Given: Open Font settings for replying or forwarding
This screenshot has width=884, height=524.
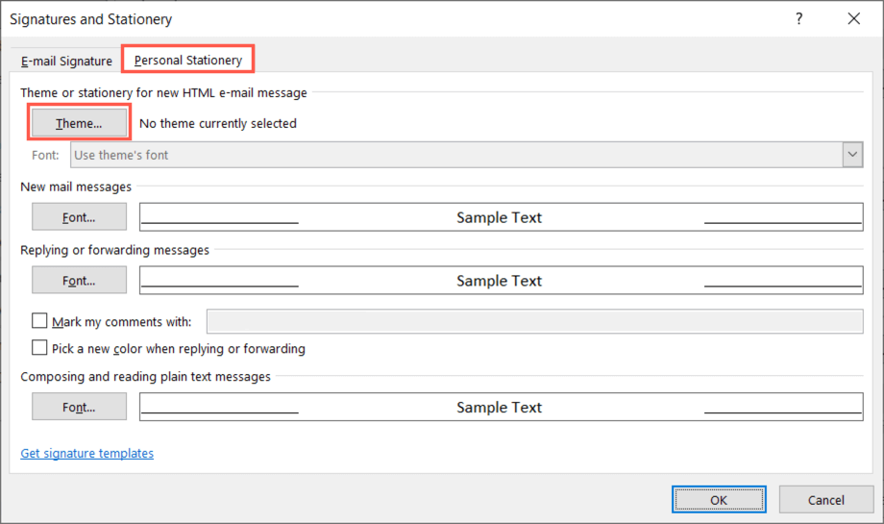Looking at the screenshot, I should [79, 281].
